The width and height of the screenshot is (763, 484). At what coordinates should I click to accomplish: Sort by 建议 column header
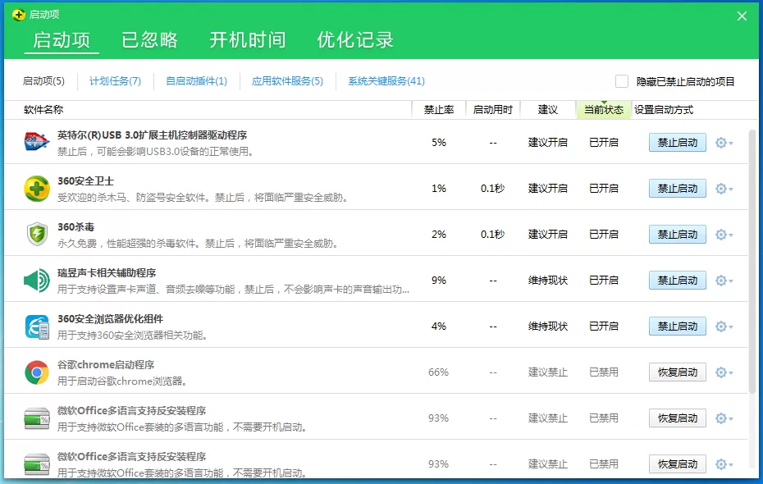click(547, 109)
